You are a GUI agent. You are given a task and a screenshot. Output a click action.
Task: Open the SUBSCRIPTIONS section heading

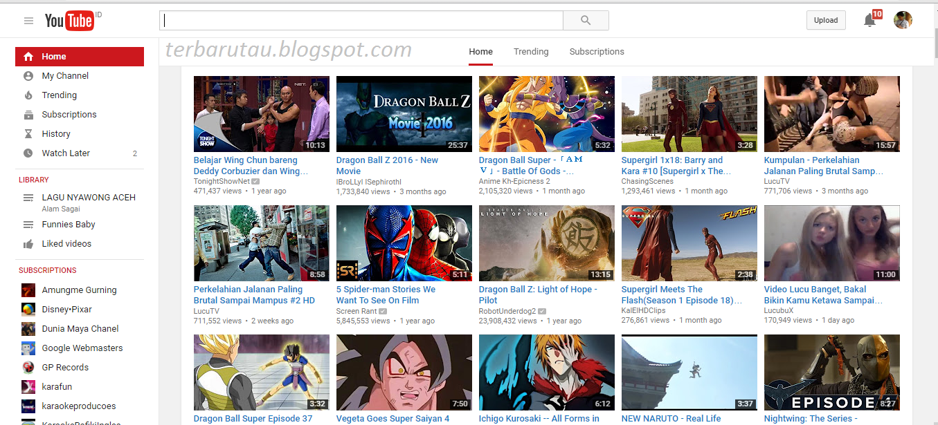(x=48, y=270)
